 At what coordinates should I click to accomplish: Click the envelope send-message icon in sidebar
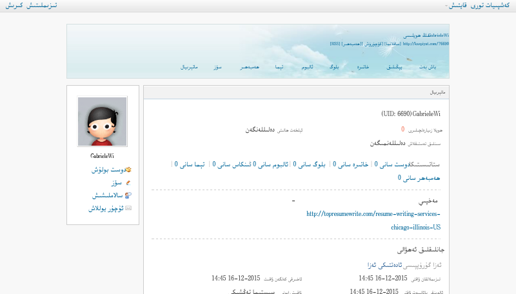[x=128, y=208]
